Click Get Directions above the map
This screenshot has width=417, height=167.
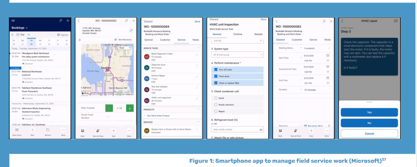click(123, 40)
